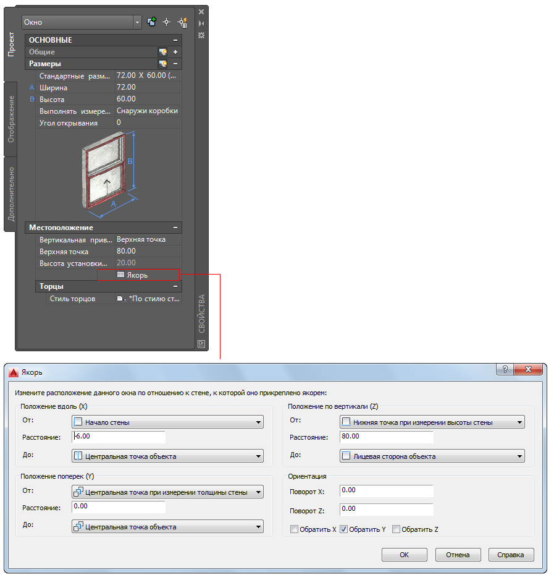This screenshot has width=554, height=577.
Task: Switch to the Проект tab
Action: tap(11, 44)
